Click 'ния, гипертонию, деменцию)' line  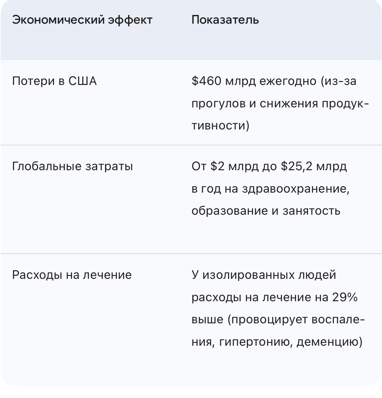pyautogui.click(x=277, y=342)
